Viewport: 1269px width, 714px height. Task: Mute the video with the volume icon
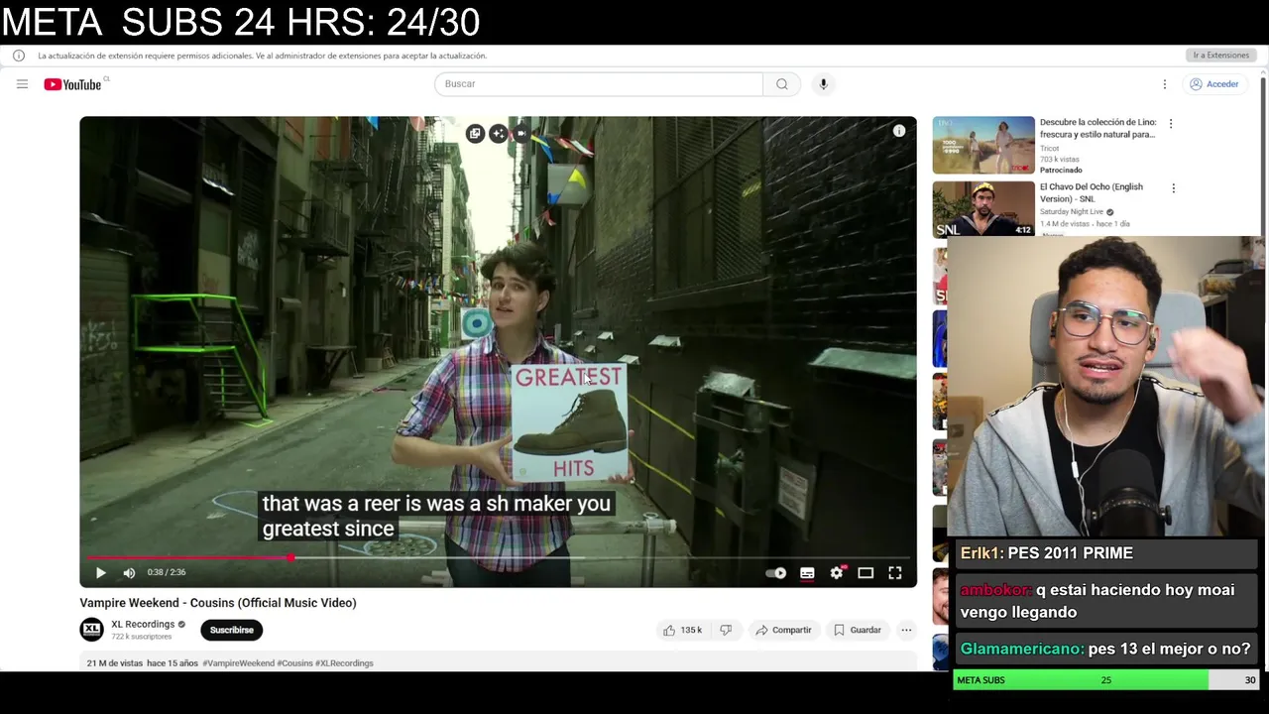click(x=129, y=572)
